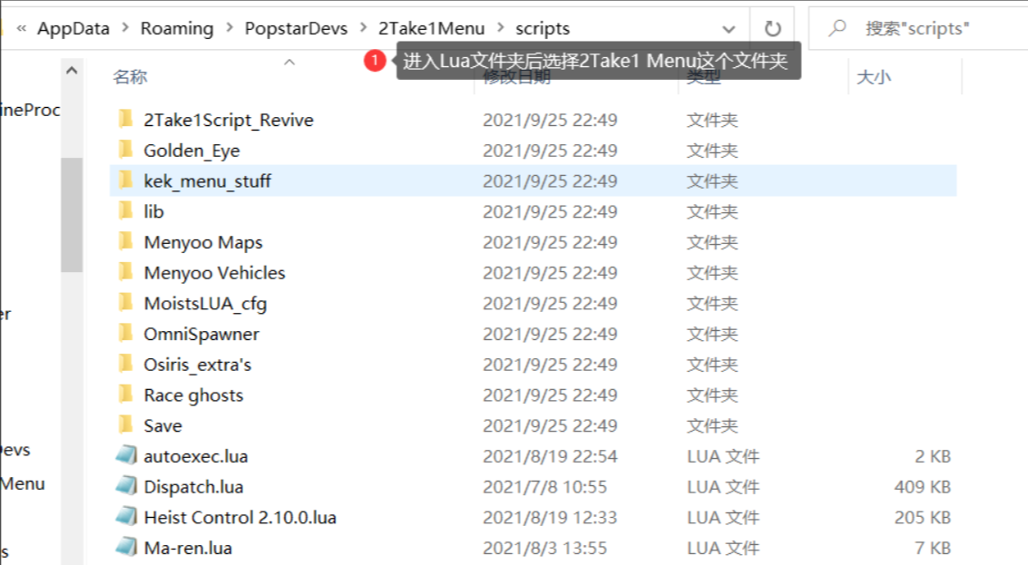Expand the chevron after 2Take1Menu in the path
The width and height of the screenshot is (1028, 565).
(501, 28)
